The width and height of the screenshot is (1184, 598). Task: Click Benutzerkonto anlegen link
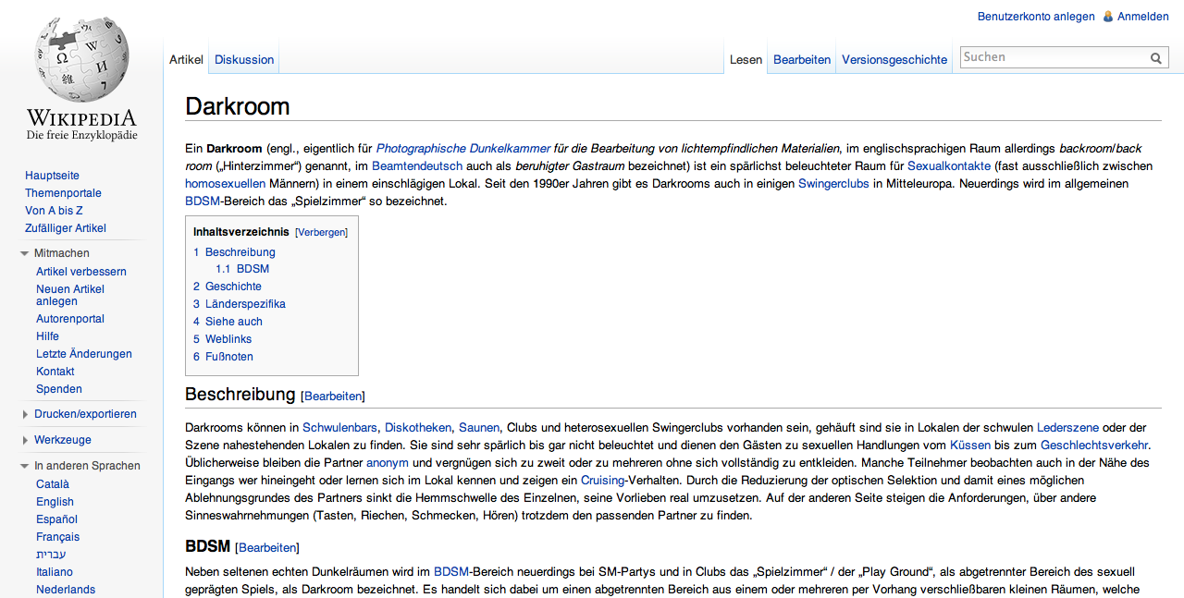[x=1036, y=17]
